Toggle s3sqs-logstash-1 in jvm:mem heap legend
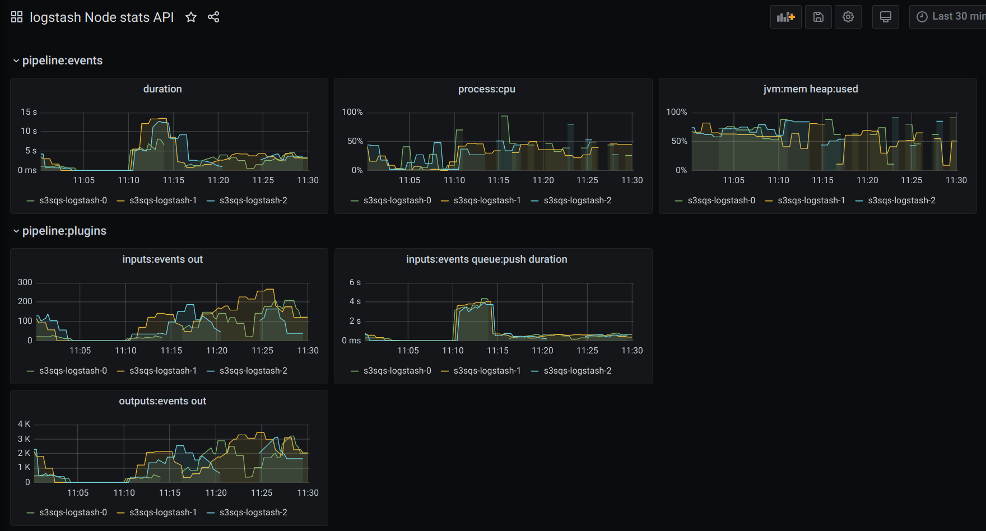Screen dimensions: 986x531 pyautogui.click(x=811, y=201)
